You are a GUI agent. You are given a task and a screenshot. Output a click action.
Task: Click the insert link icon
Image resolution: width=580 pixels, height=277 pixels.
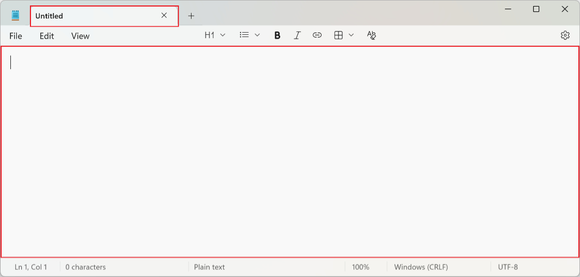pos(317,35)
